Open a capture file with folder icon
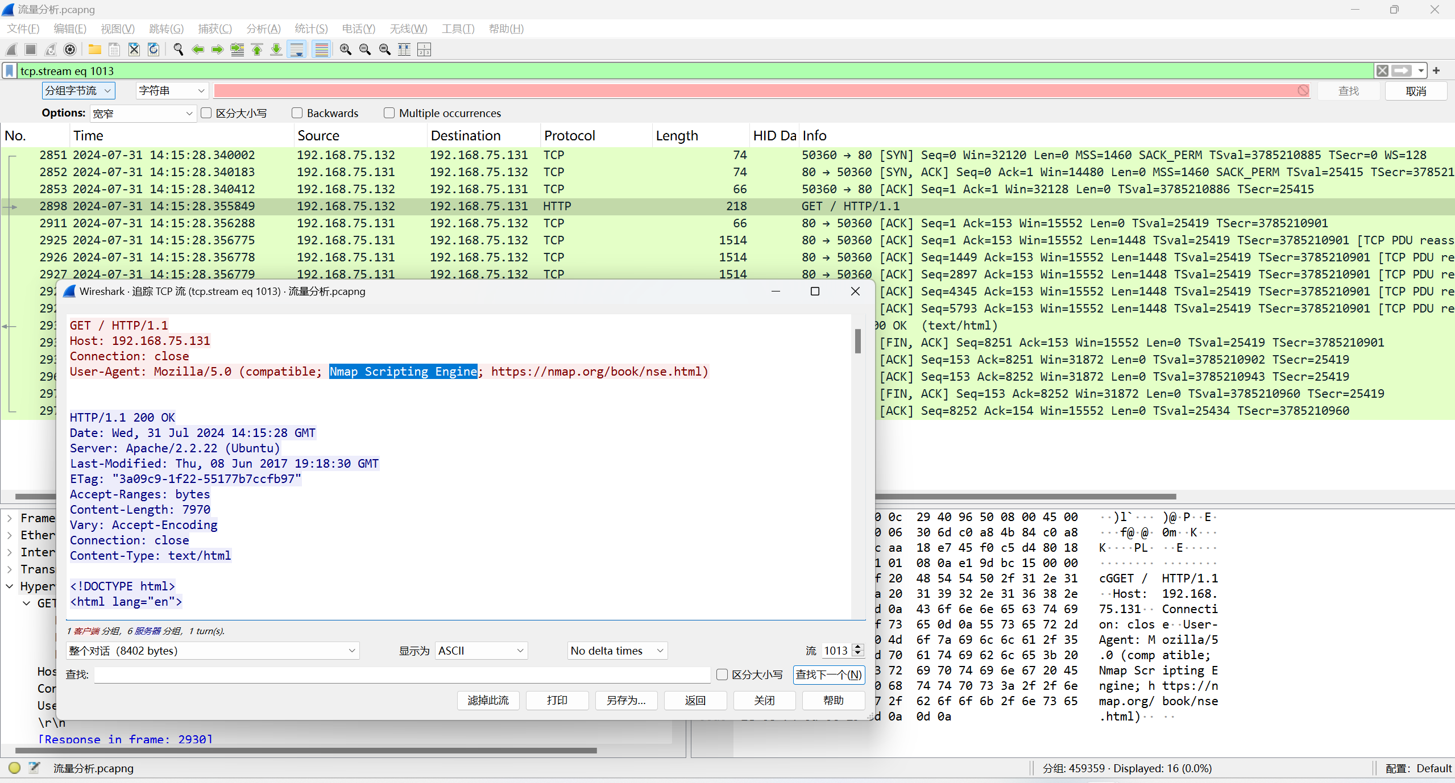This screenshot has width=1455, height=783. 94,50
